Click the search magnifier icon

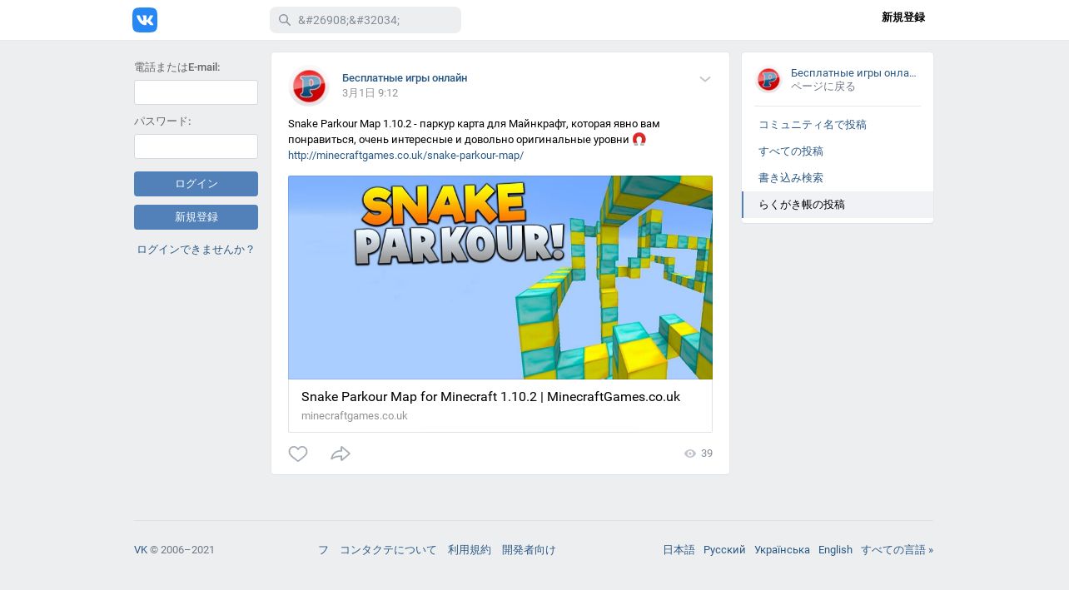[x=284, y=20]
